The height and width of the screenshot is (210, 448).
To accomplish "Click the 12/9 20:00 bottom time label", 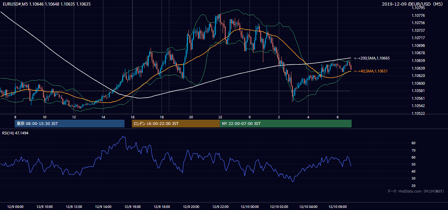I will coord(191,207).
